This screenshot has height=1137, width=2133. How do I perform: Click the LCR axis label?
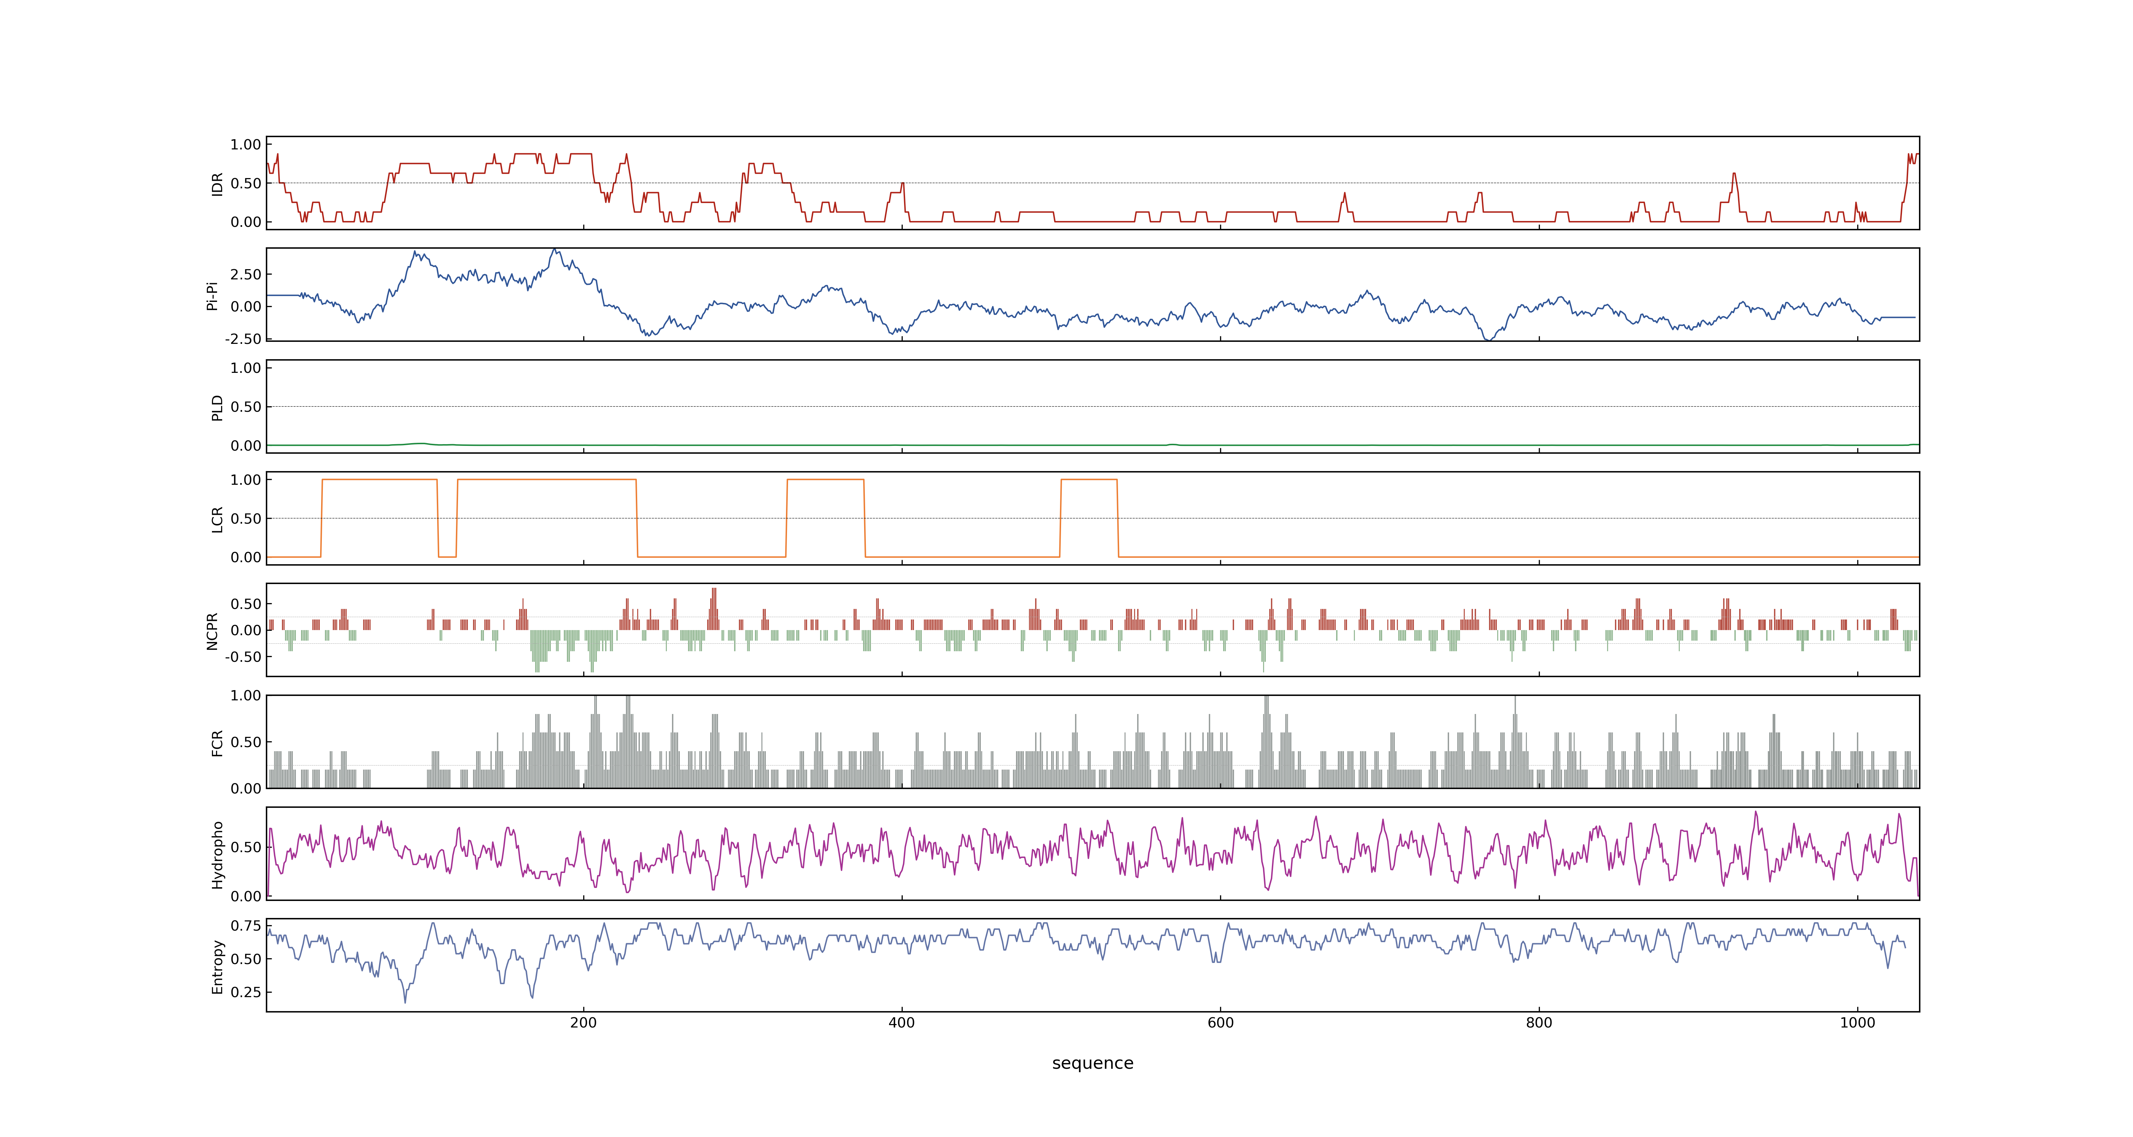217,519
